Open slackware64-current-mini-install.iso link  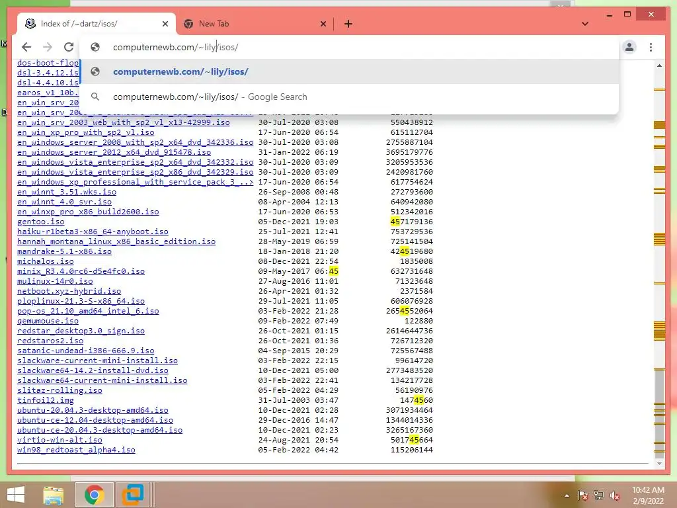coord(102,380)
